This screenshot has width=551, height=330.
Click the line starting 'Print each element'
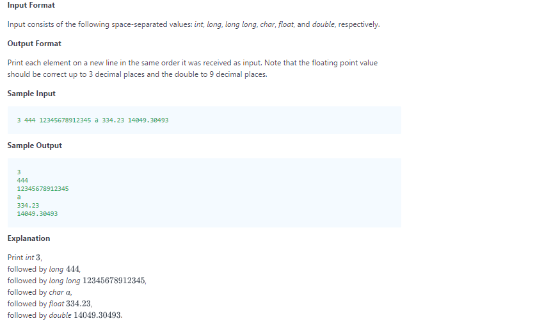coord(192,63)
